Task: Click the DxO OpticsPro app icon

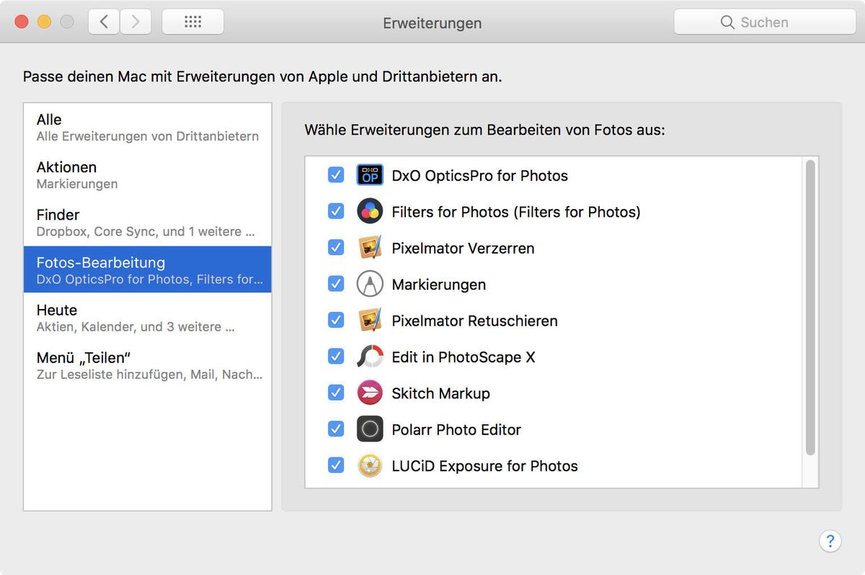Action: [370, 175]
